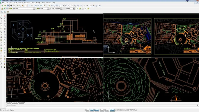The height and width of the screenshot is (112, 199).
Task: Toggle Ortho mode in status bar
Action: point(96,110)
